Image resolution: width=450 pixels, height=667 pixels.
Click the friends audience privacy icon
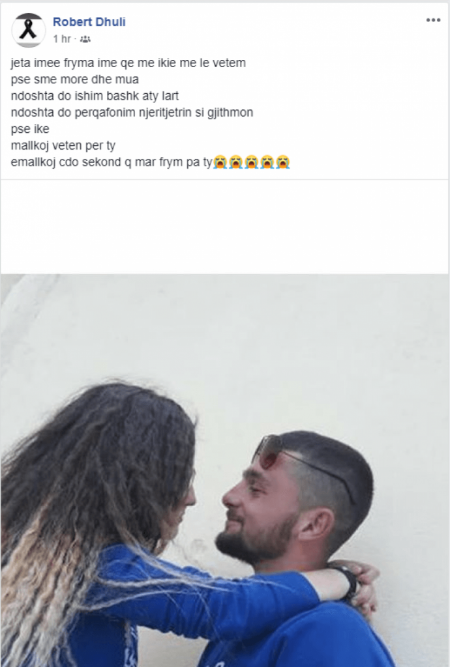click(x=85, y=39)
